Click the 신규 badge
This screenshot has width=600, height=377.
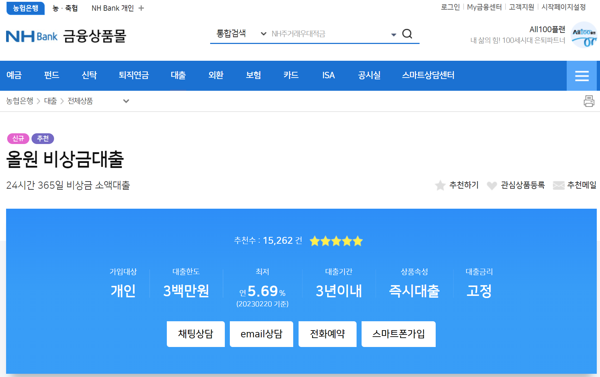[18, 139]
